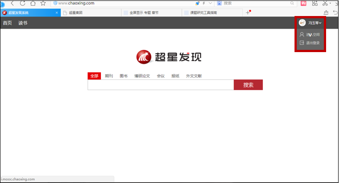This screenshot has height=183, width=339.
Task: Click the scissors screenshot tool icon
Action: tap(325, 3)
